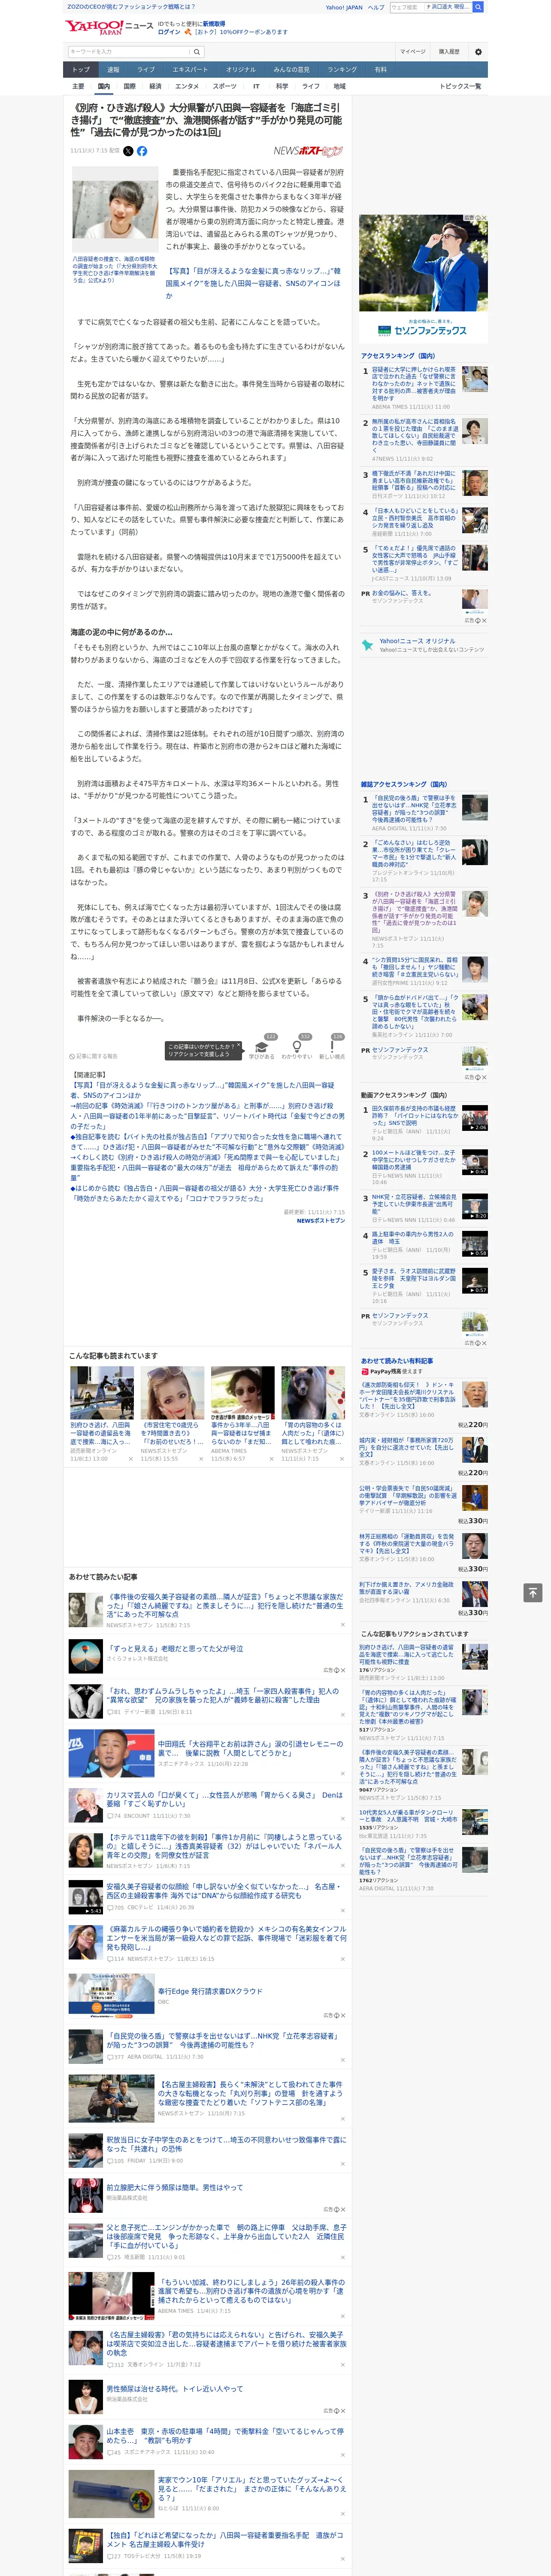551x2576 pixels.
Task: Click the ヘルプ link in header
Action: (376, 7)
